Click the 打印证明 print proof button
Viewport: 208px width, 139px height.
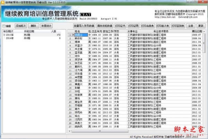[133, 26]
